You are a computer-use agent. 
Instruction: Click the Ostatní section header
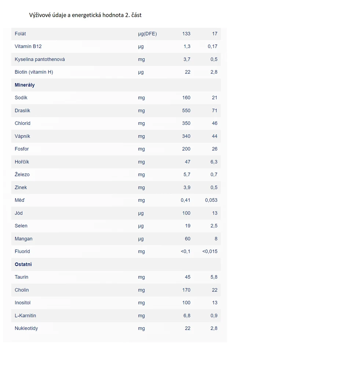23,264
